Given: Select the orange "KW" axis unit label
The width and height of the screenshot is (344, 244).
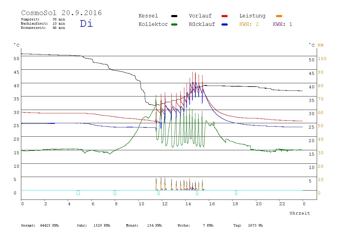Looking at the screenshot, I should [321, 45].
